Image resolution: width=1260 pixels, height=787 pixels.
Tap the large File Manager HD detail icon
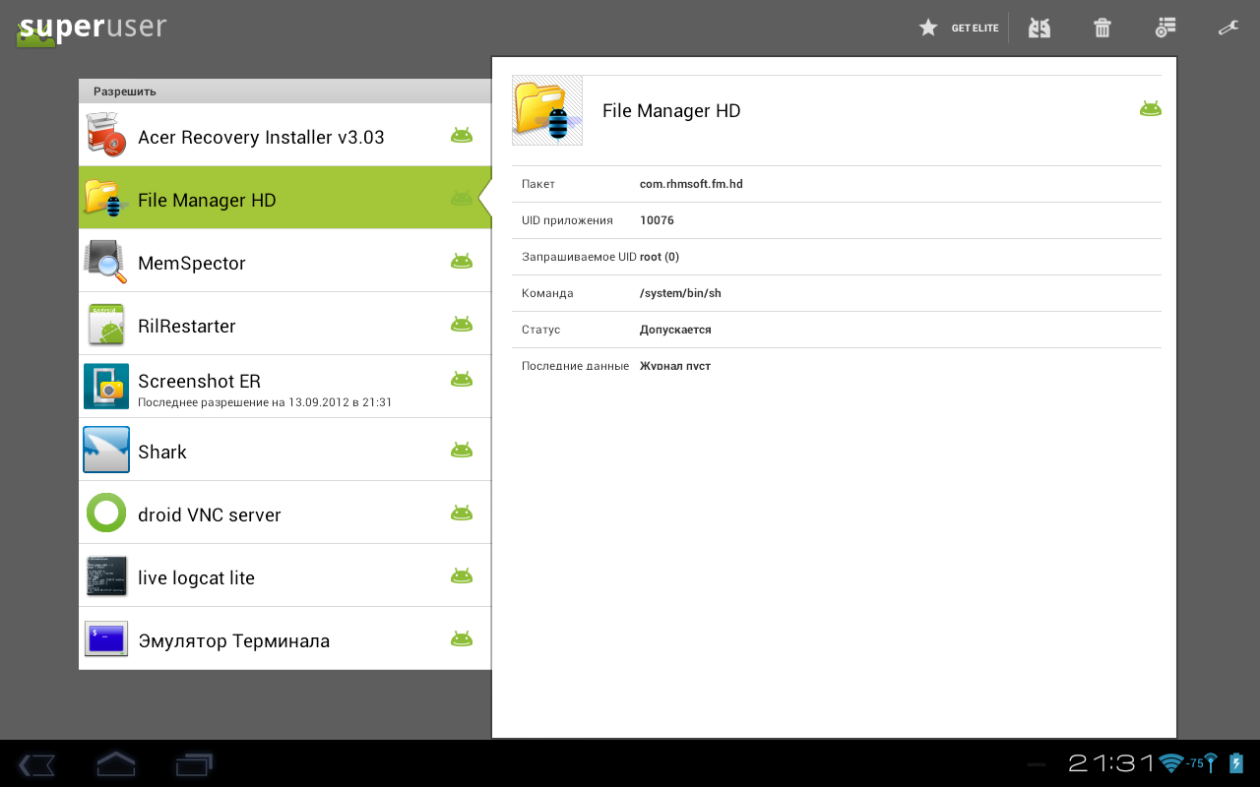point(547,110)
